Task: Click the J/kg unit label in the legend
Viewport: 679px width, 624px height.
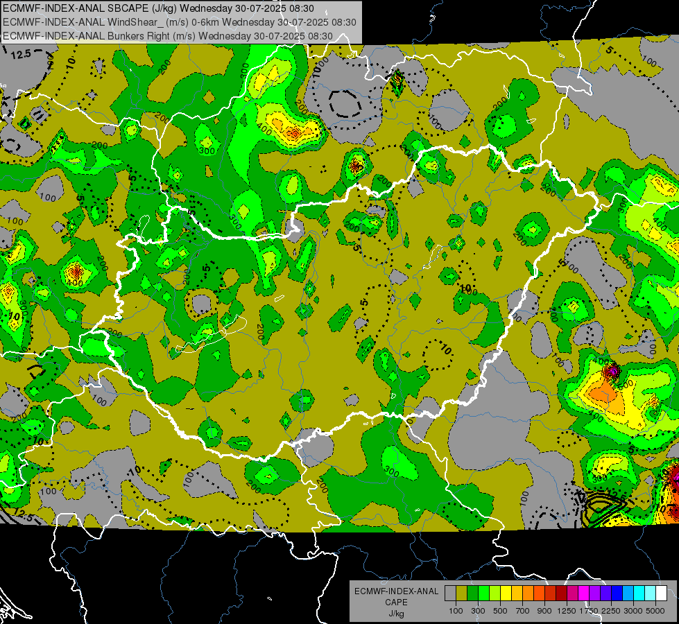Action: click(x=396, y=614)
